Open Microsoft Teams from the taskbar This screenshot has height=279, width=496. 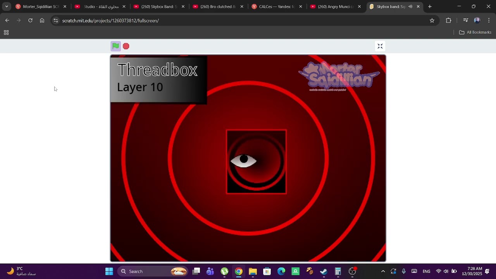pyautogui.click(x=210, y=271)
